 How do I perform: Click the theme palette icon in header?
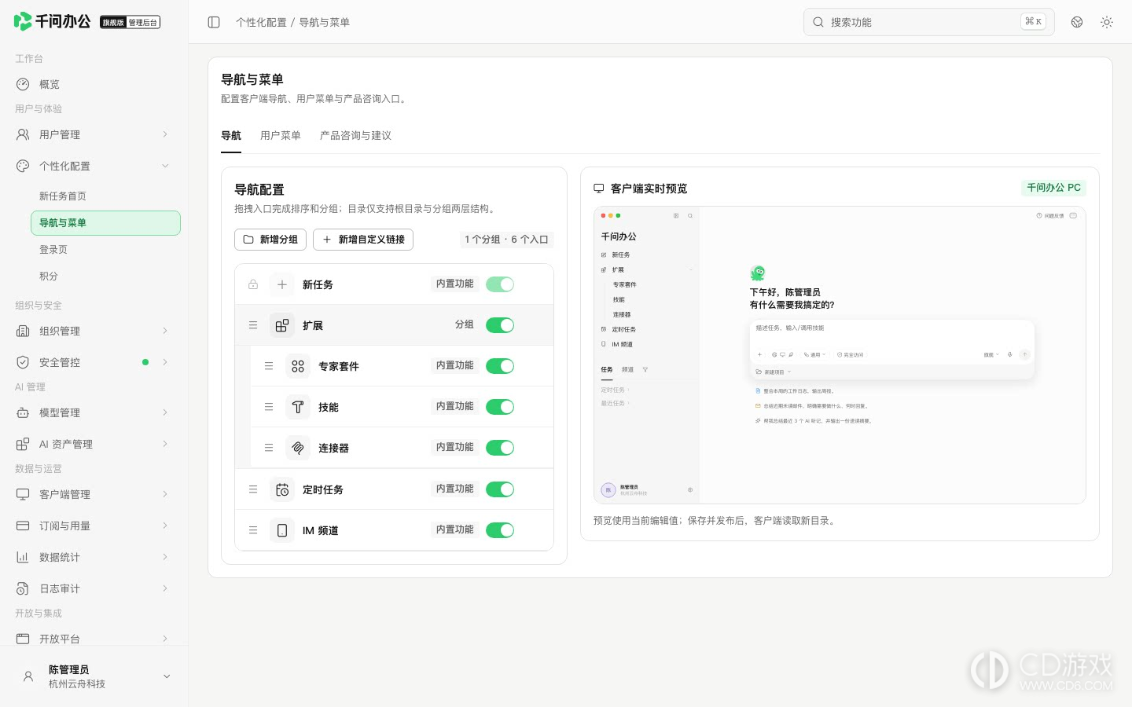[x=1077, y=22]
